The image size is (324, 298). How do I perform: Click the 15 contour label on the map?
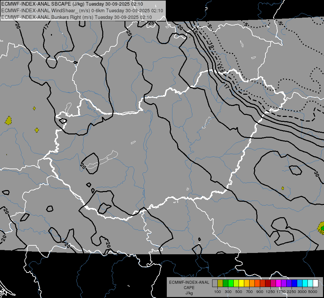(195, 31)
